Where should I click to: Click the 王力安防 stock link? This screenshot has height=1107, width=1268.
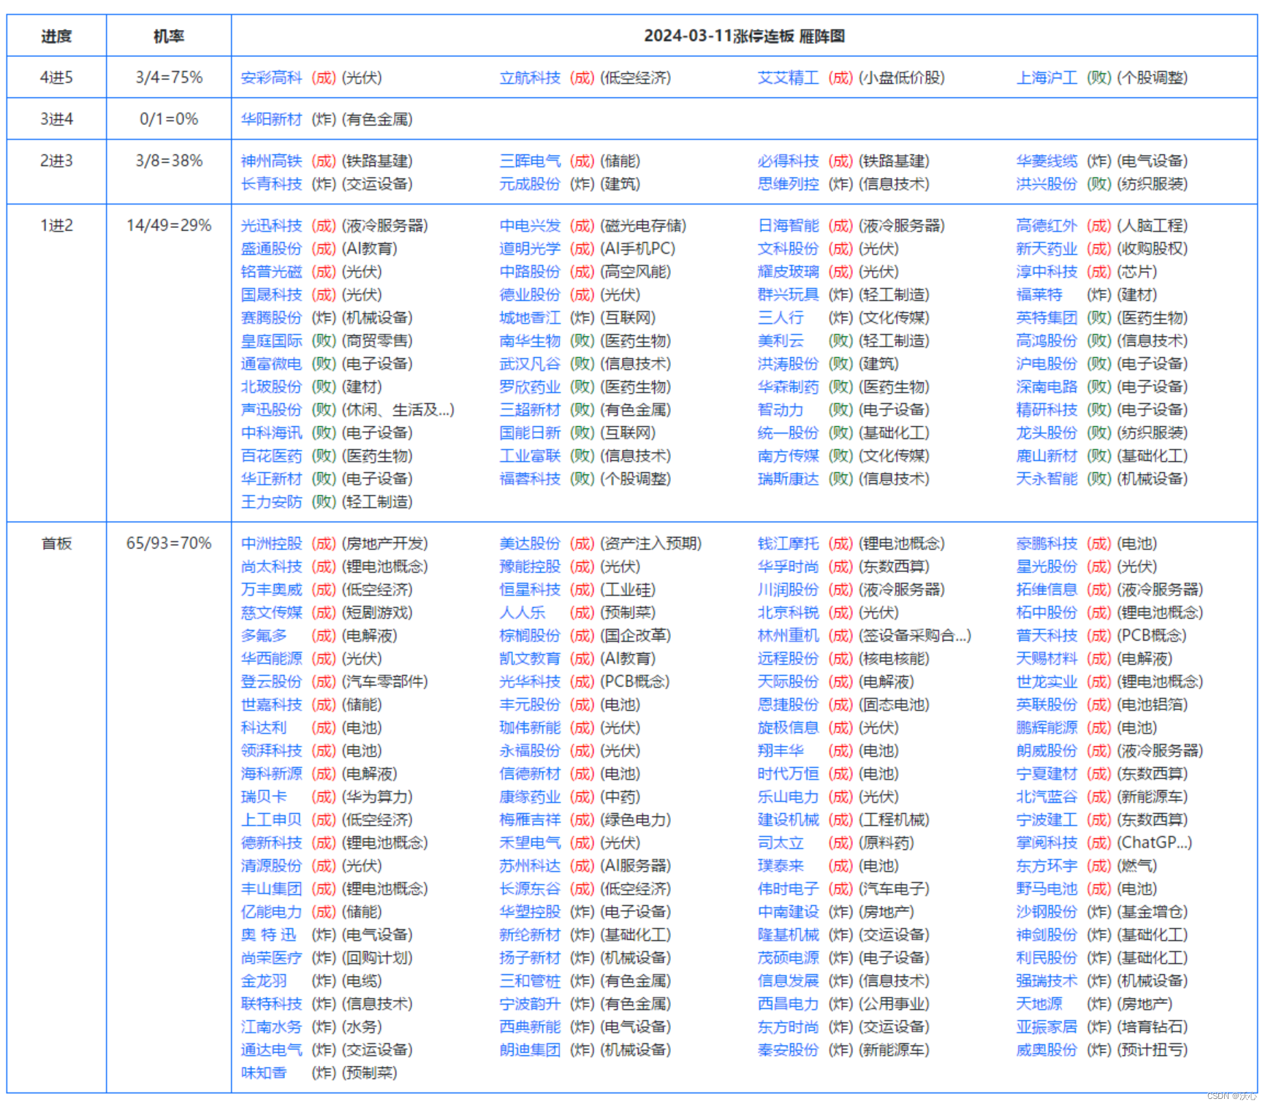pyautogui.click(x=271, y=502)
